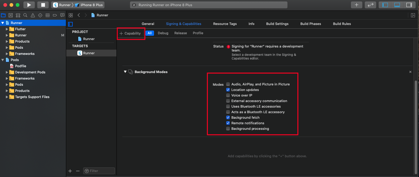Show the Issue navigator warning icon

[33, 15]
